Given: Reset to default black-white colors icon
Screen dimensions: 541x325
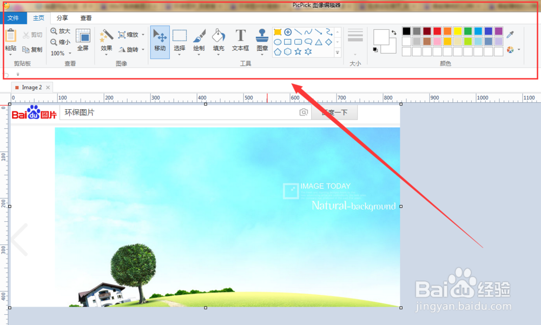Looking at the screenshot, I should point(375,50).
